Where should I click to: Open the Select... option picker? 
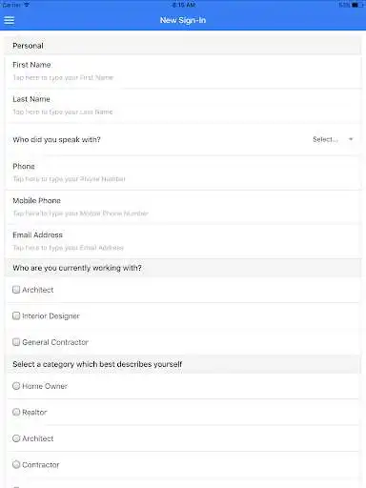pyautogui.click(x=325, y=139)
